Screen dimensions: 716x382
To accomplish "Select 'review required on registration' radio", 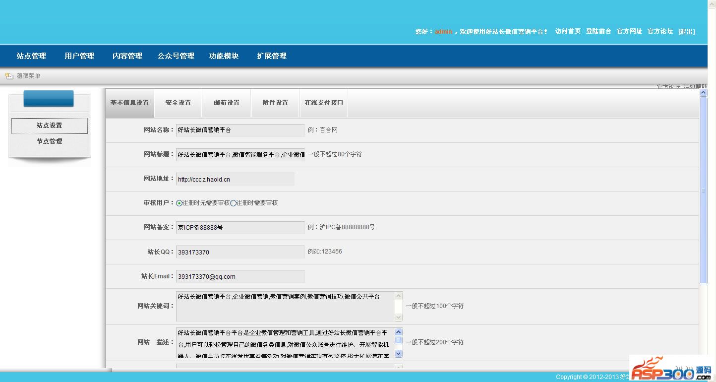I will pyautogui.click(x=233, y=203).
